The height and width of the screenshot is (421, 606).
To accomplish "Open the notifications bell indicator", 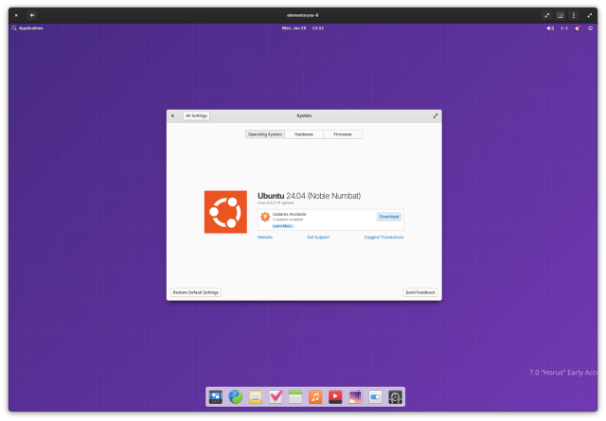I will tap(578, 28).
